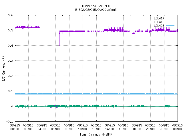Screen dimensions: 183x137
Task: Click the purple LCL41A vertical drop near 03:45
Action: tap(40, 67)
